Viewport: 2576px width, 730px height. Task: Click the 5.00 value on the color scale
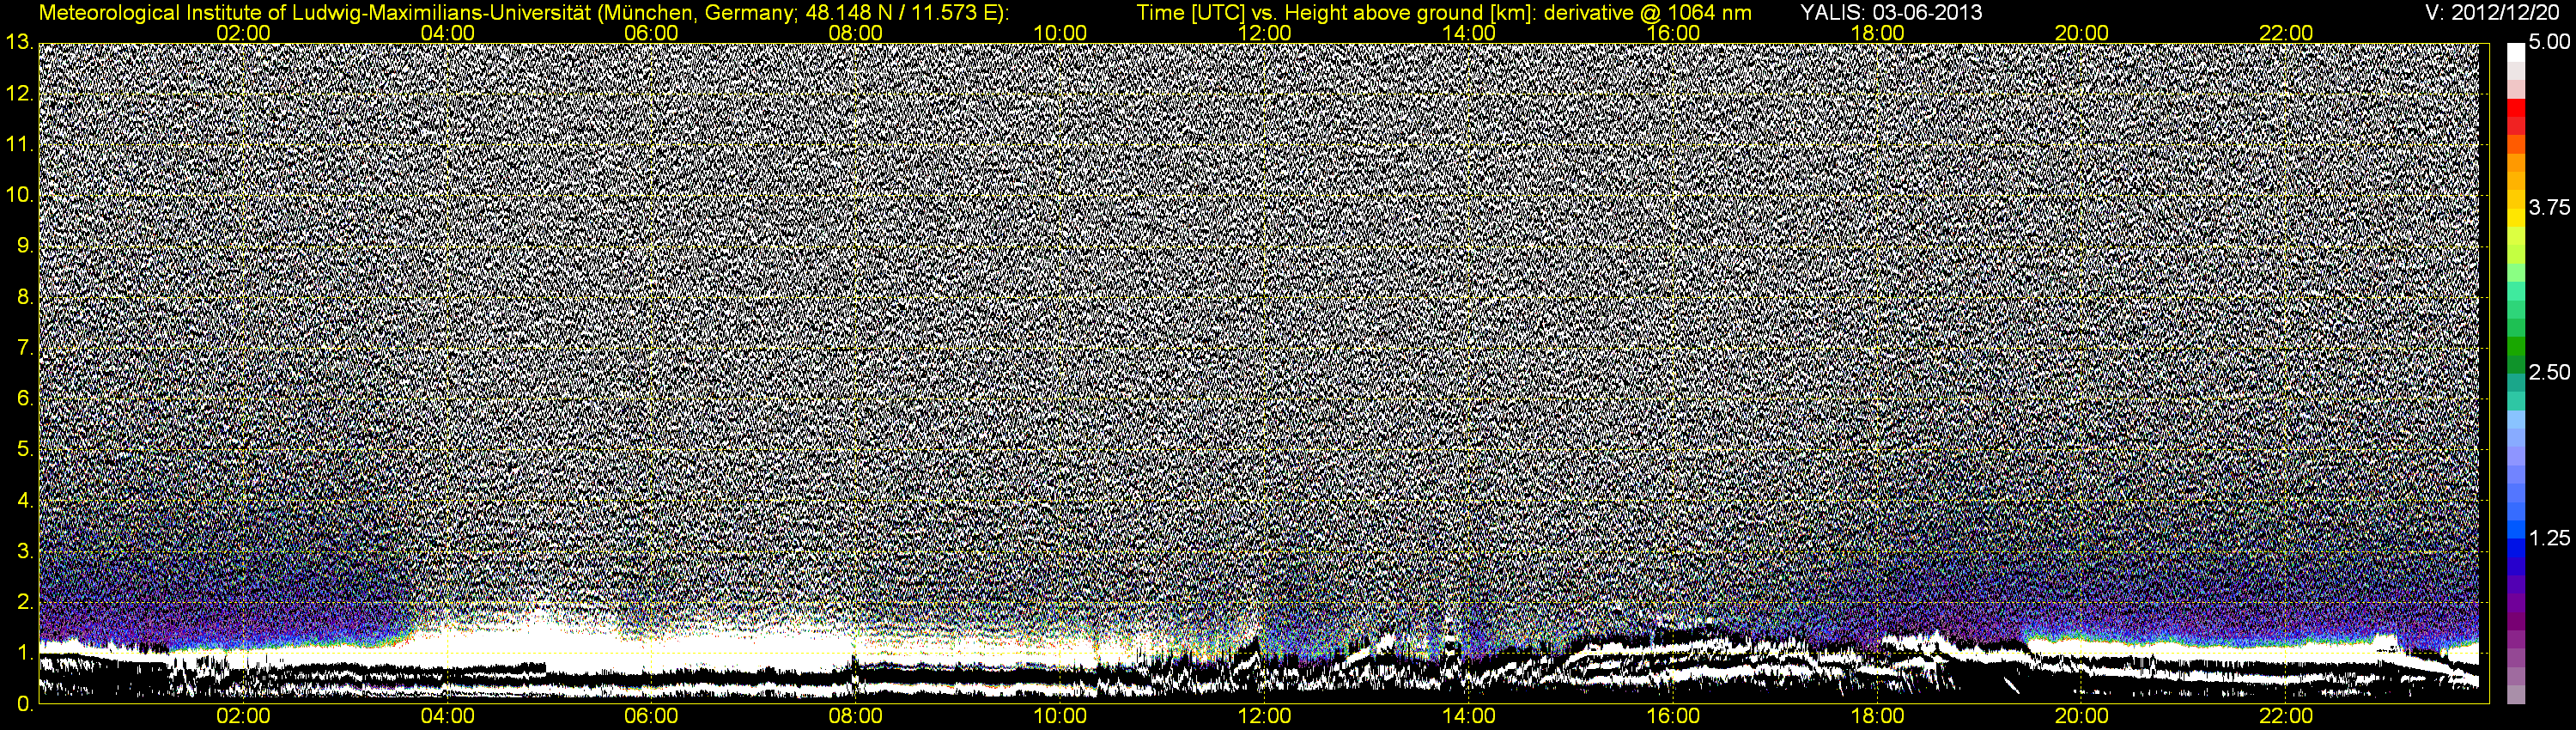tap(2549, 42)
